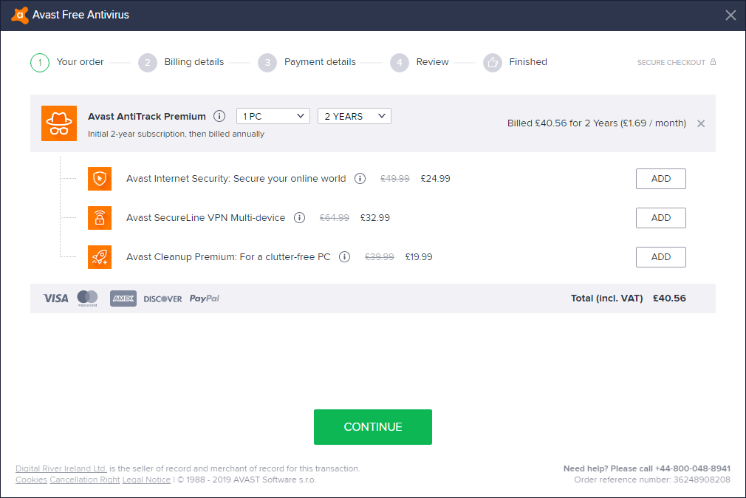Go to Payment details step

(321, 62)
